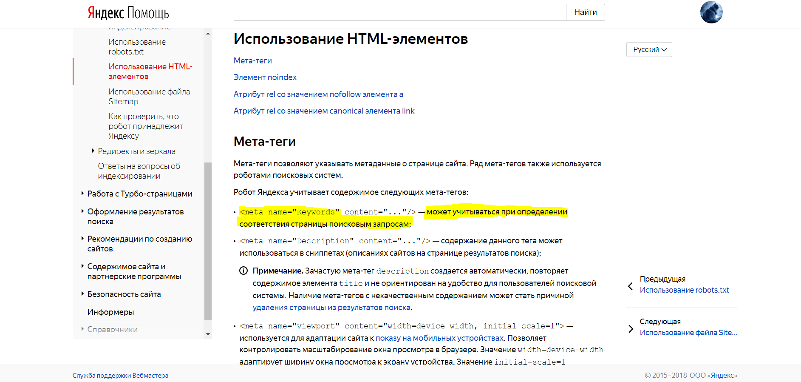Expand Редиректы и зеркала section
This screenshot has height=382, width=801.
(x=93, y=151)
